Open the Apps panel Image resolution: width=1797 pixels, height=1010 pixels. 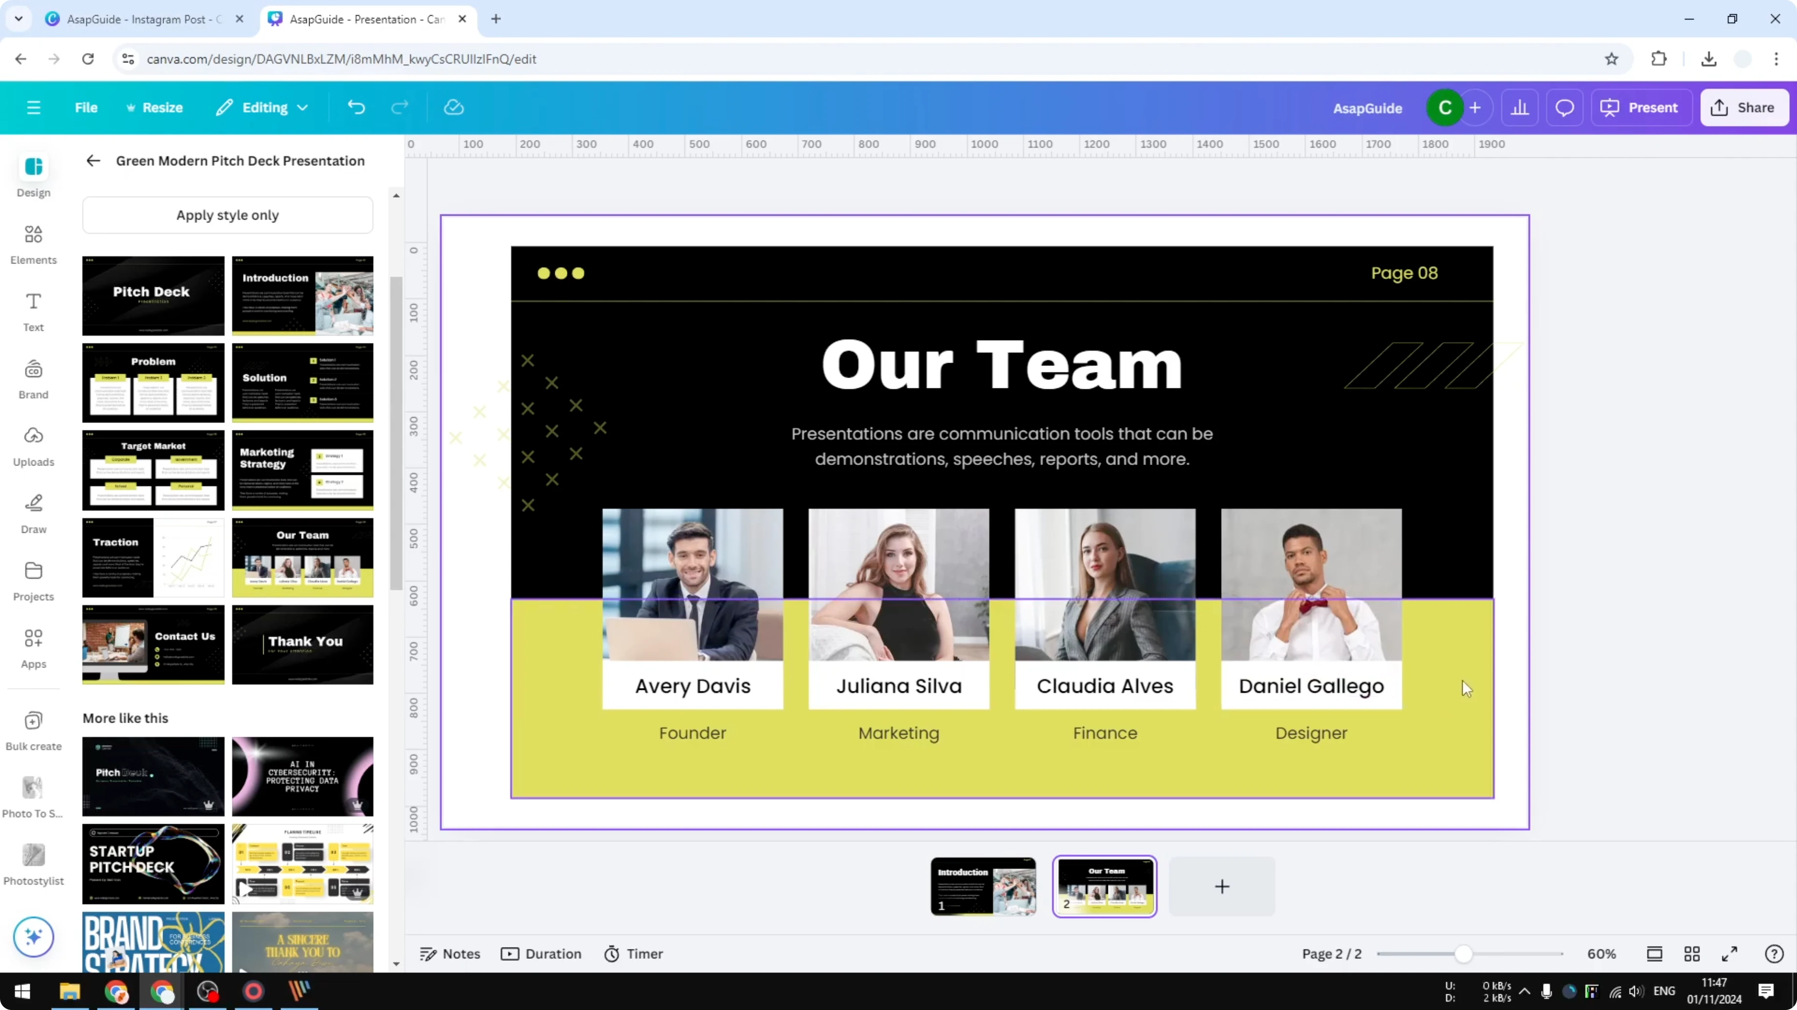coord(33,647)
